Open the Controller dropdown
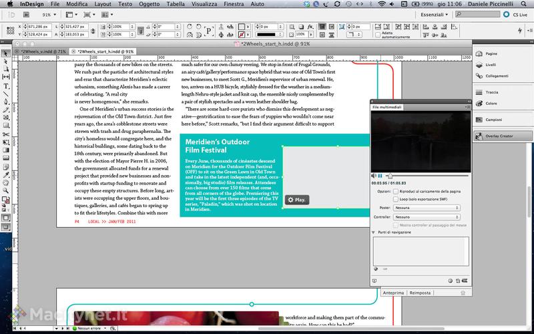Viewport: 534px width, 334px height. click(x=426, y=217)
